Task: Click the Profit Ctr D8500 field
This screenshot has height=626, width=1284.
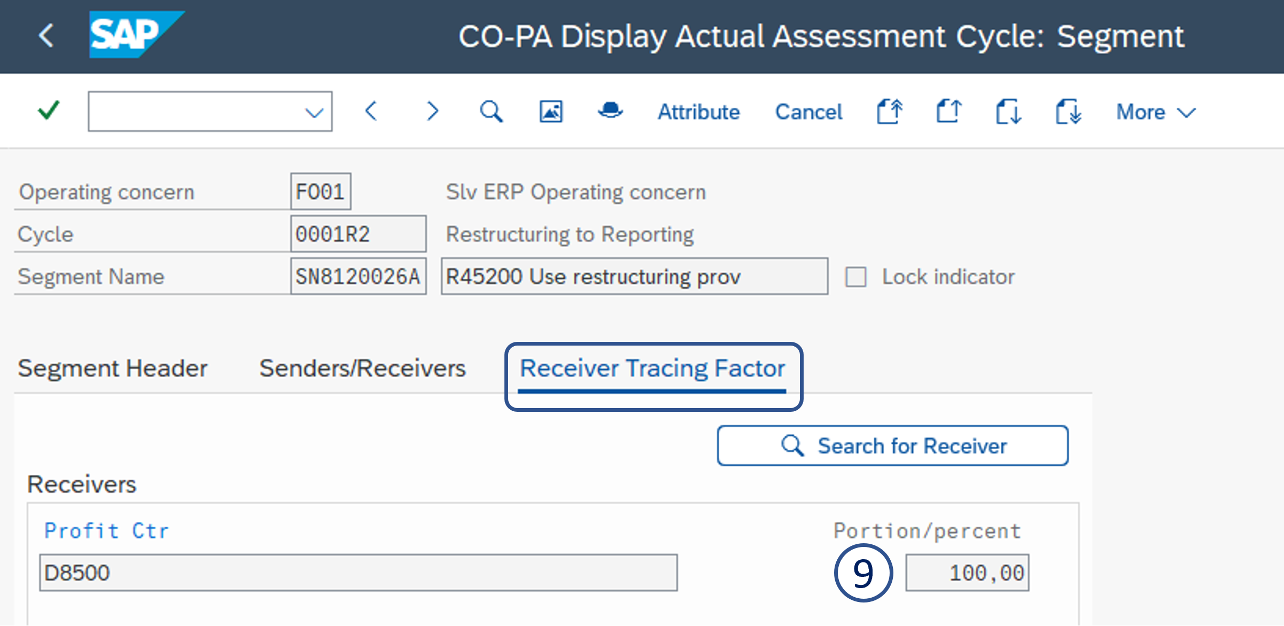Action: 358,573
